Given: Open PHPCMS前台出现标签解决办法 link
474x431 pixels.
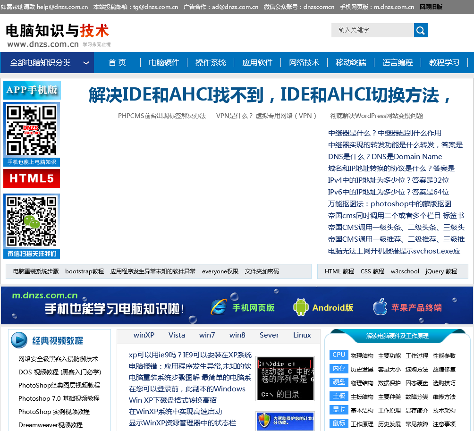Looking at the screenshot, I should 162,116.
